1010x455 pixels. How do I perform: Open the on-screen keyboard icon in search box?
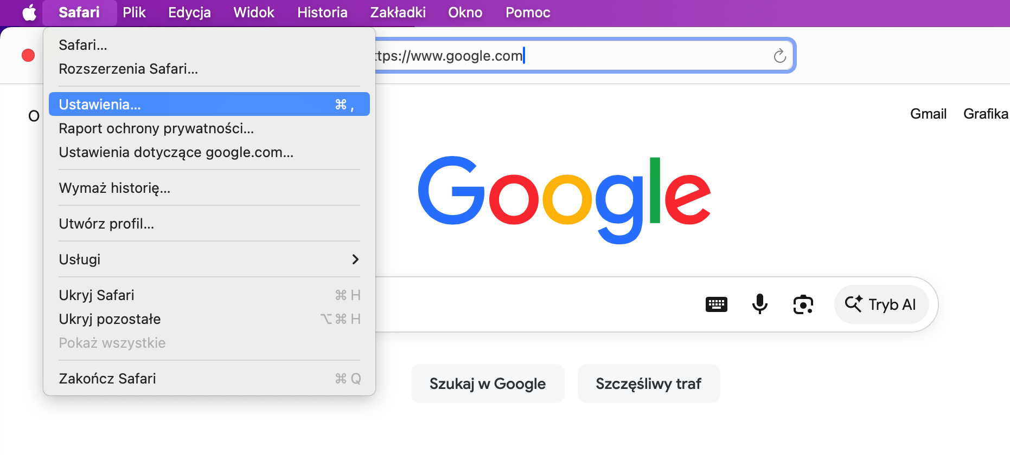(x=716, y=304)
